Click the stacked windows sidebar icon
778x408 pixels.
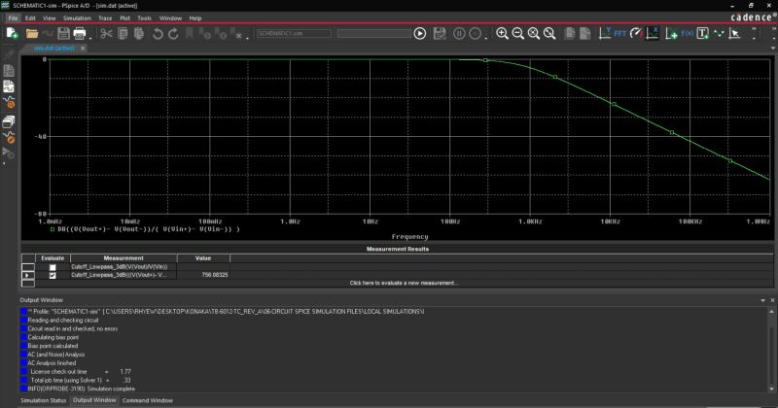(9, 121)
